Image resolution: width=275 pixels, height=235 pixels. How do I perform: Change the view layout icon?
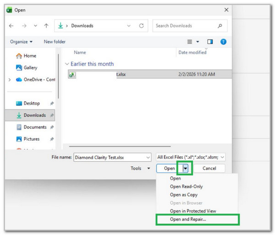[190, 42]
